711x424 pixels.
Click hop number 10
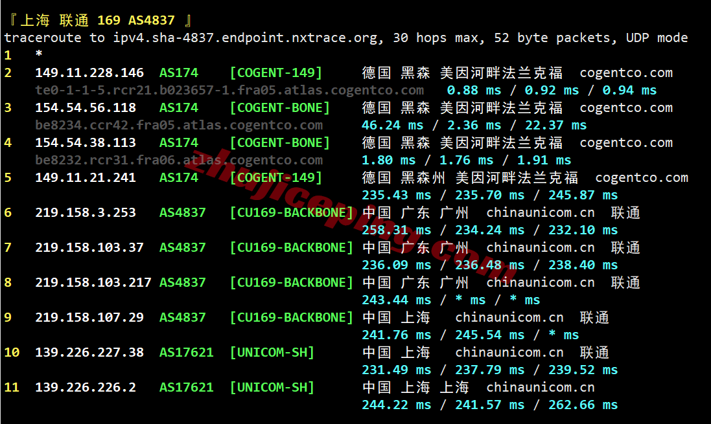12,352
